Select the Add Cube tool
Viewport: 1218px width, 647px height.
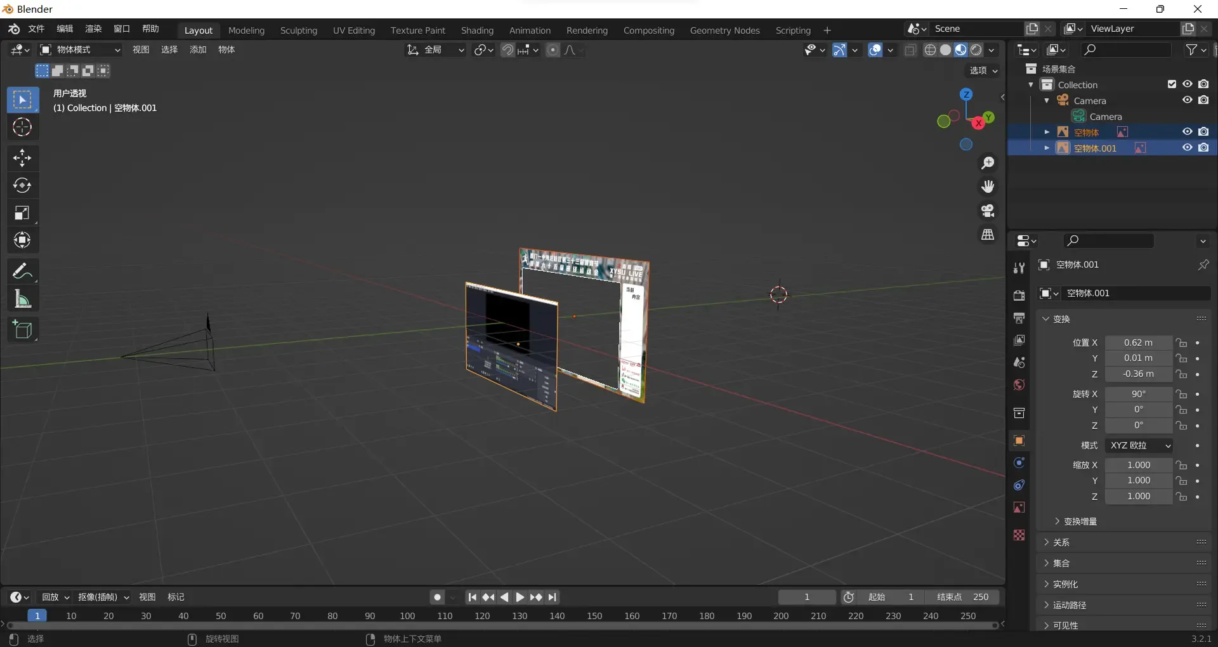click(x=22, y=330)
